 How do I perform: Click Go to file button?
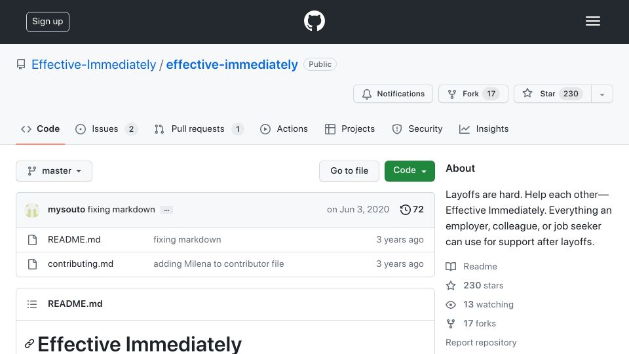click(x=349, y=171)
